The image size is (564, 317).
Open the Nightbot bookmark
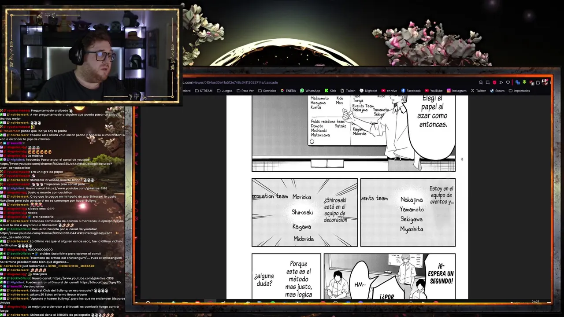tap(368, 91)
